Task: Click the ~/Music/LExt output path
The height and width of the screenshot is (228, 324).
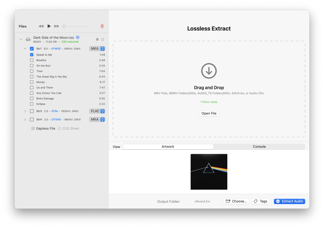Action: click(202, 202)
